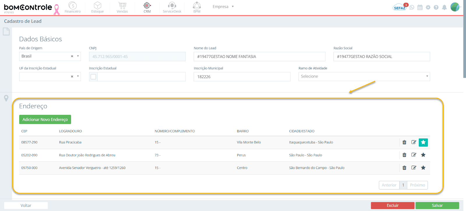Focus the Razão Social field
The width and height of the screenshot is (466, 211).
382,57
